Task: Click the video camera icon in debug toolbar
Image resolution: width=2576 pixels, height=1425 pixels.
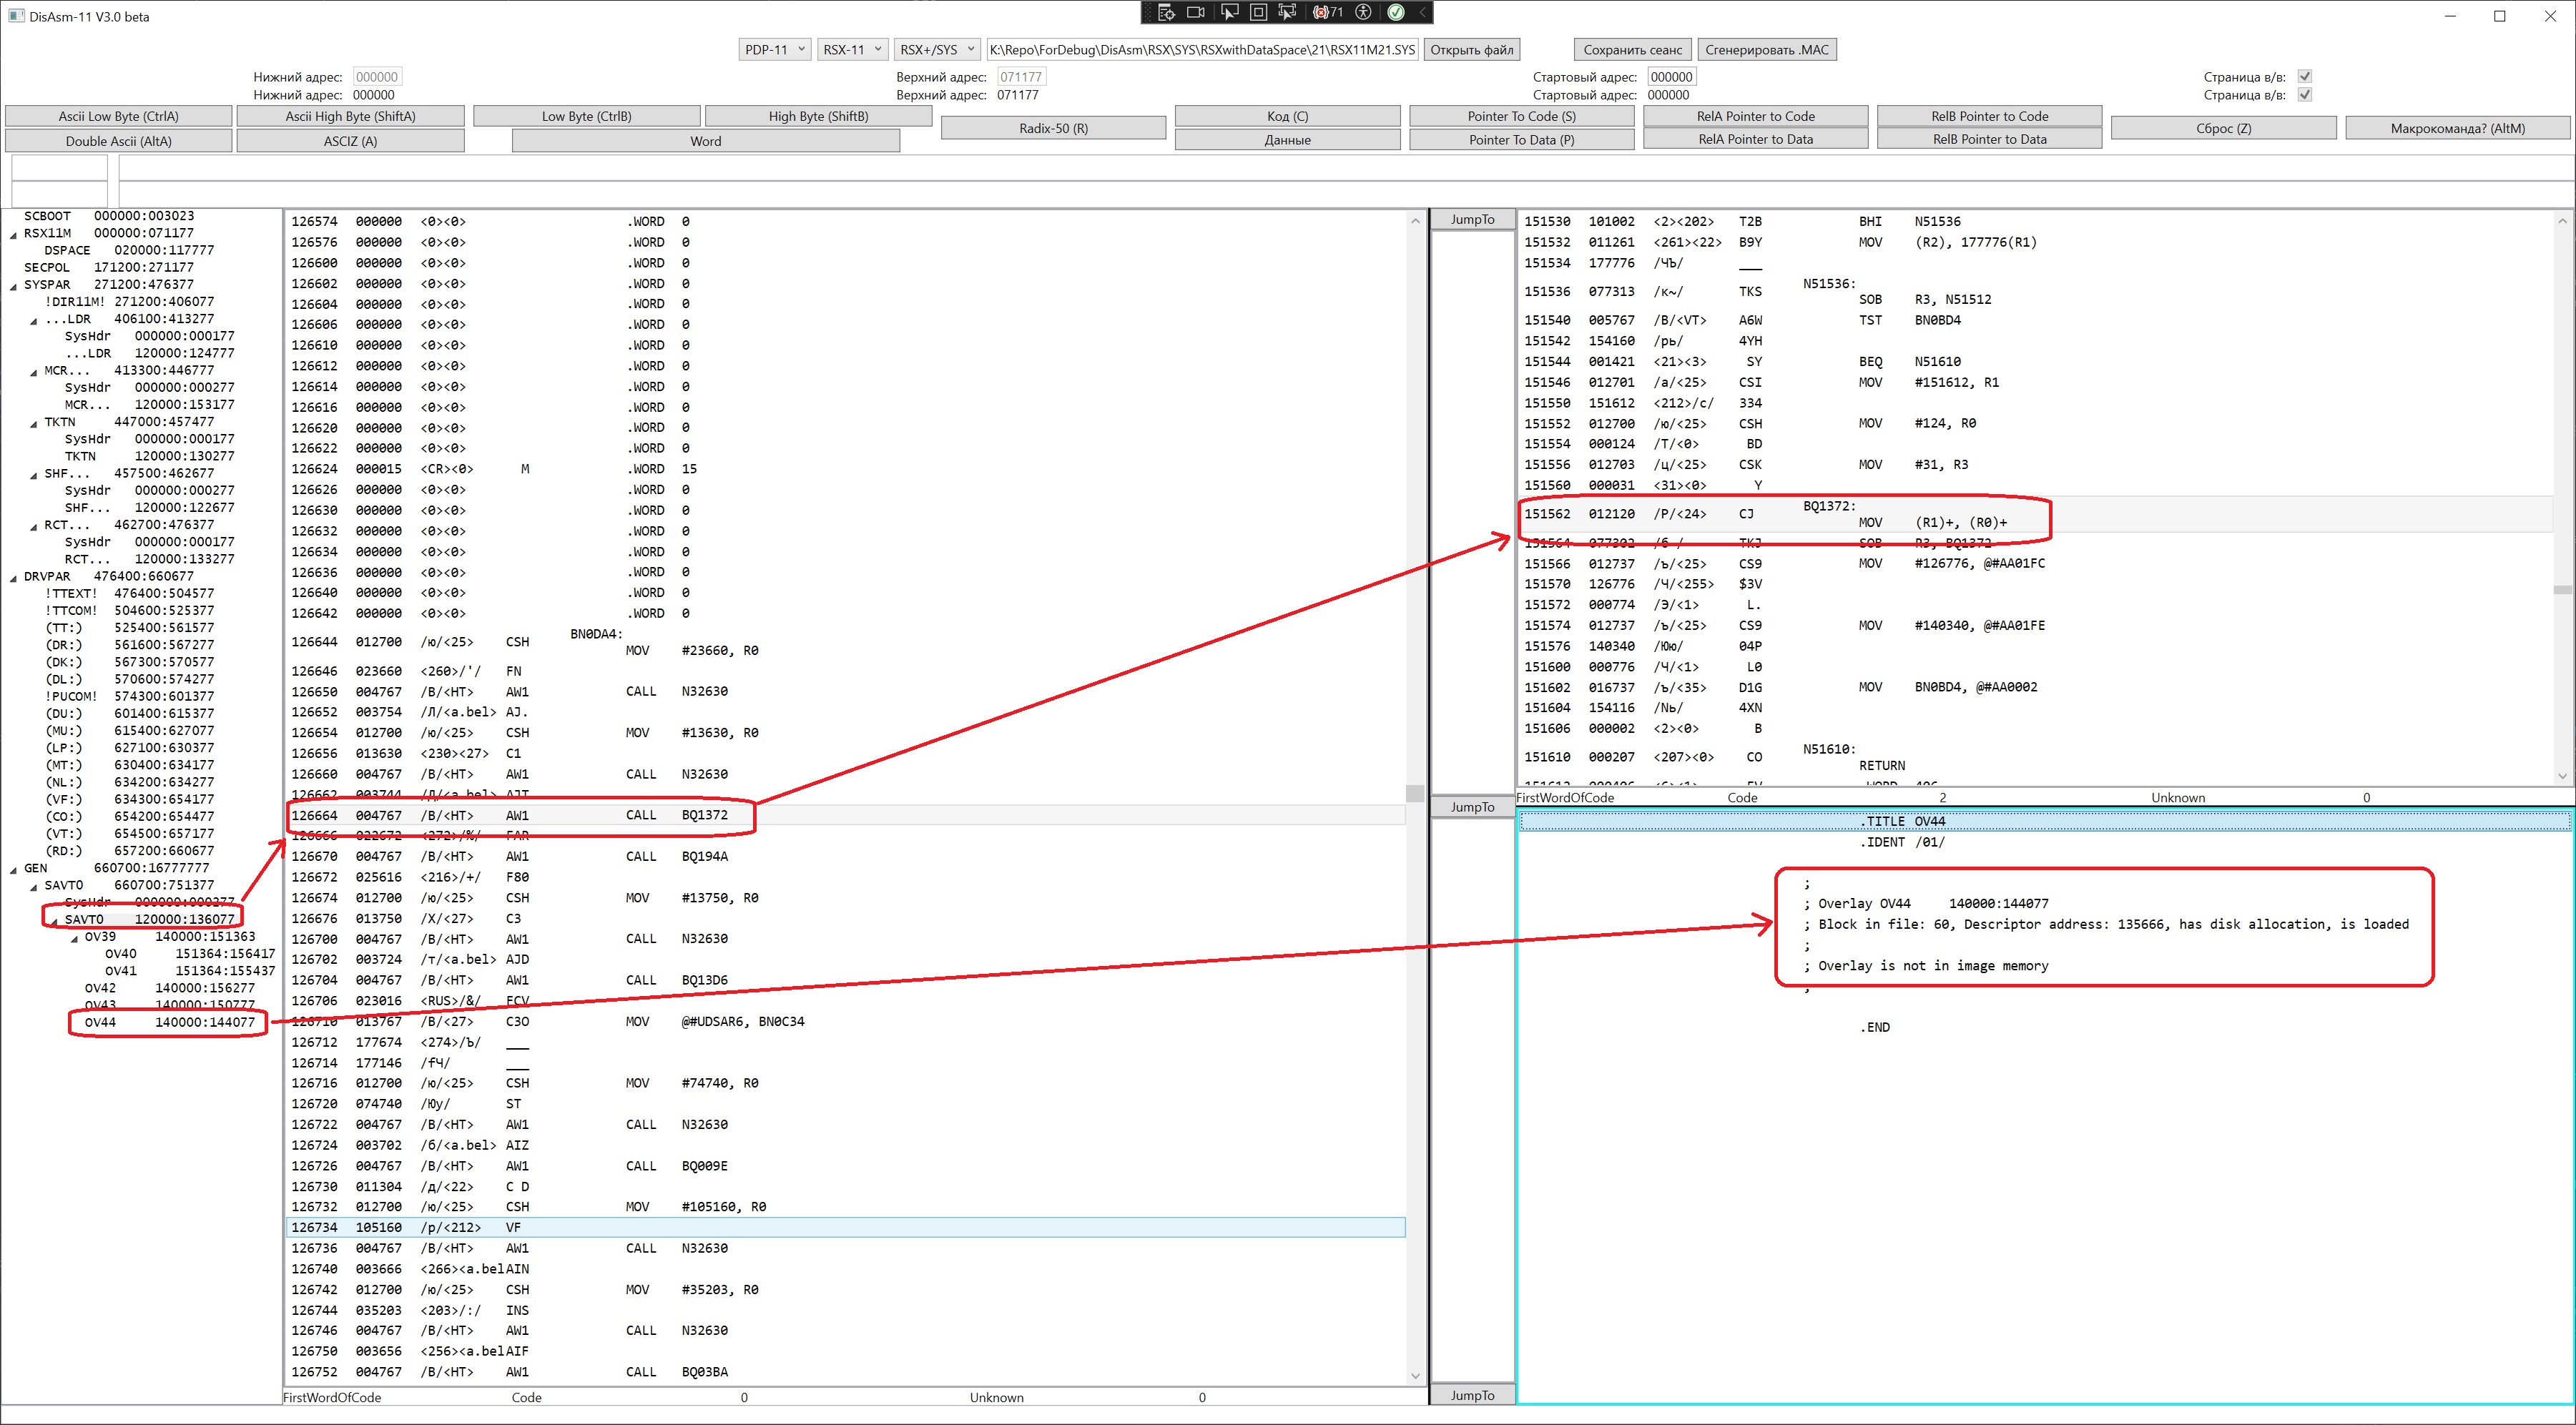Action: (1196, 12)
